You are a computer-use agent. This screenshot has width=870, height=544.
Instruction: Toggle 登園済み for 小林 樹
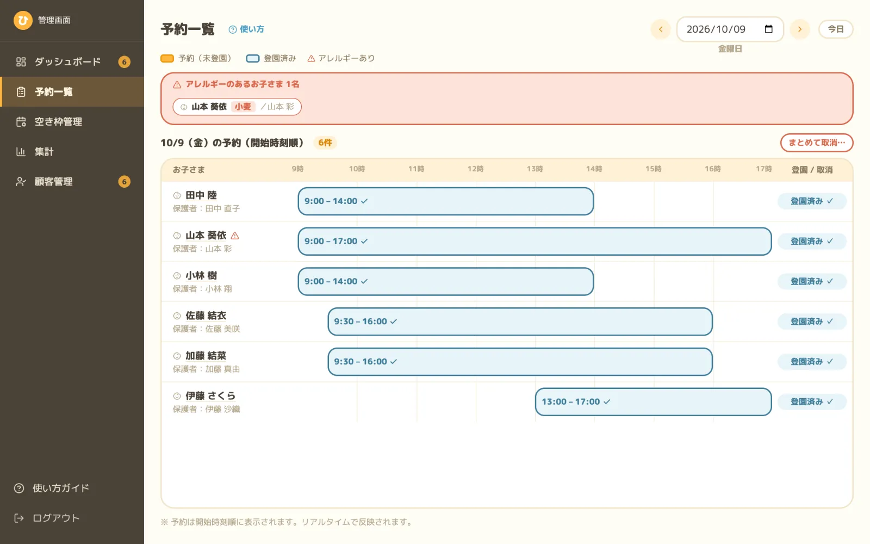(x=812, y=282)
